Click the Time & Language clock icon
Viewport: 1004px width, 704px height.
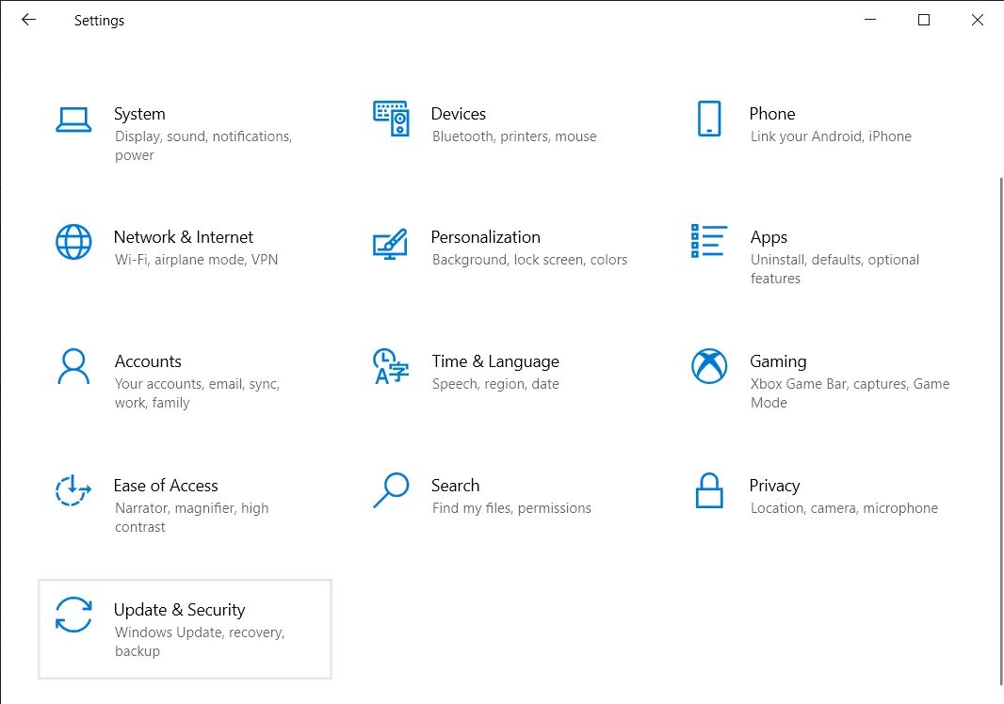pos(391,366)
